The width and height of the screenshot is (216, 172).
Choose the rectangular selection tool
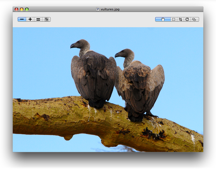[x=174, y=19]
